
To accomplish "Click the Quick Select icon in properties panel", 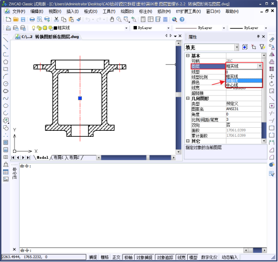I will tap(262, 47).
